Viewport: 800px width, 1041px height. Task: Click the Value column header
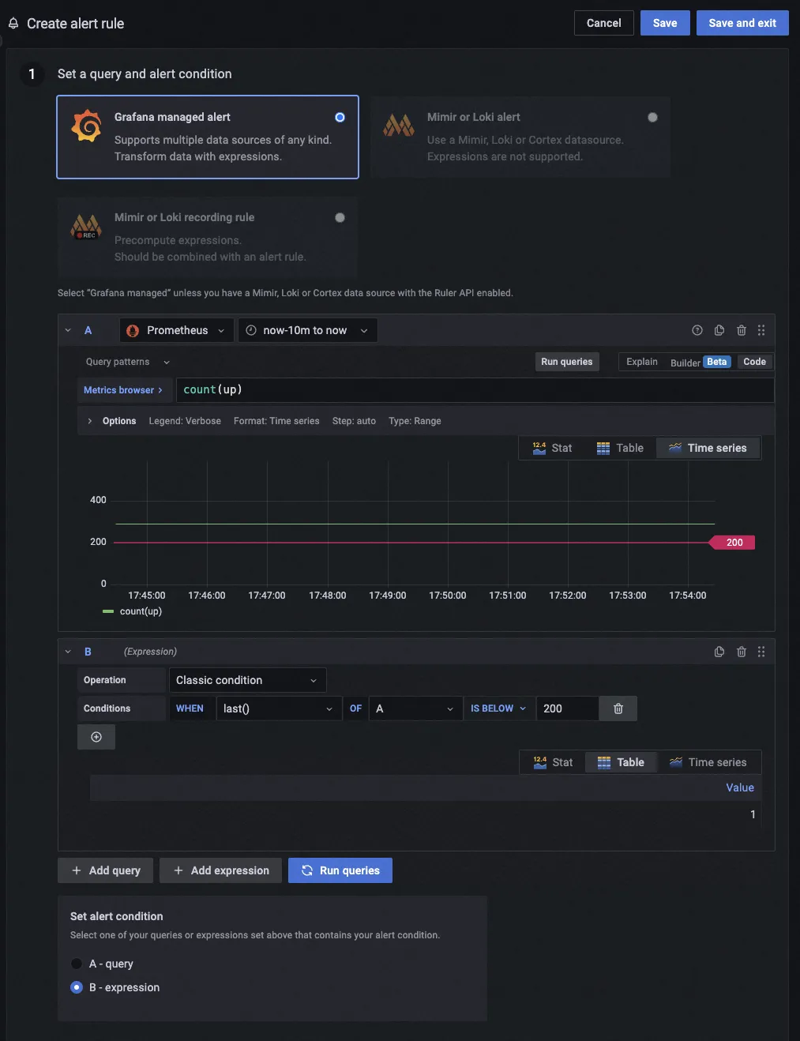(740, 787)
